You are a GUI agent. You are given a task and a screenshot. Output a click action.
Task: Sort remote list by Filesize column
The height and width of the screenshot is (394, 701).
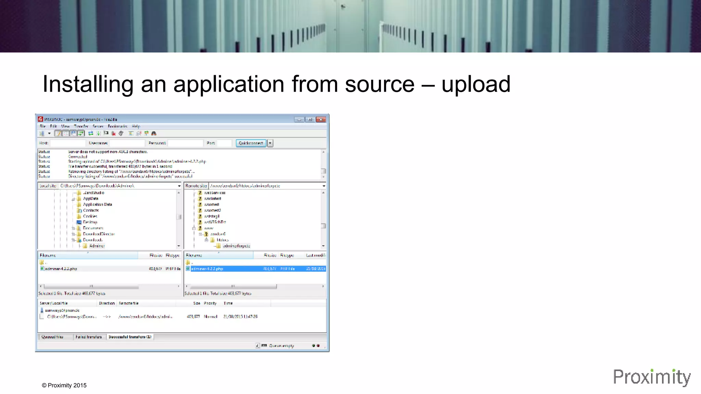[x=265, y=255]
